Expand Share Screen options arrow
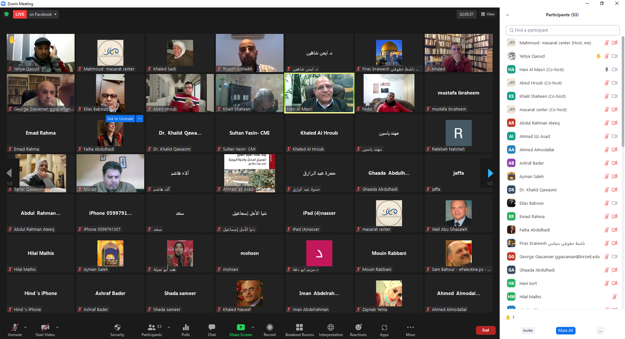The image size is (625, 339). coord(253,327)
